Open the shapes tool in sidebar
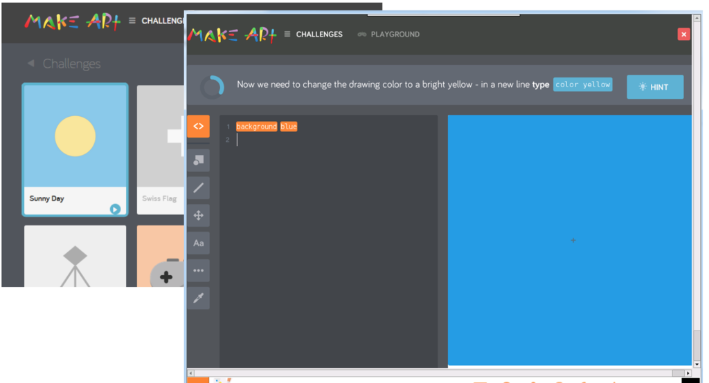Image resolution: width=709 pixels, height=383 pixels. coord(199,160)
